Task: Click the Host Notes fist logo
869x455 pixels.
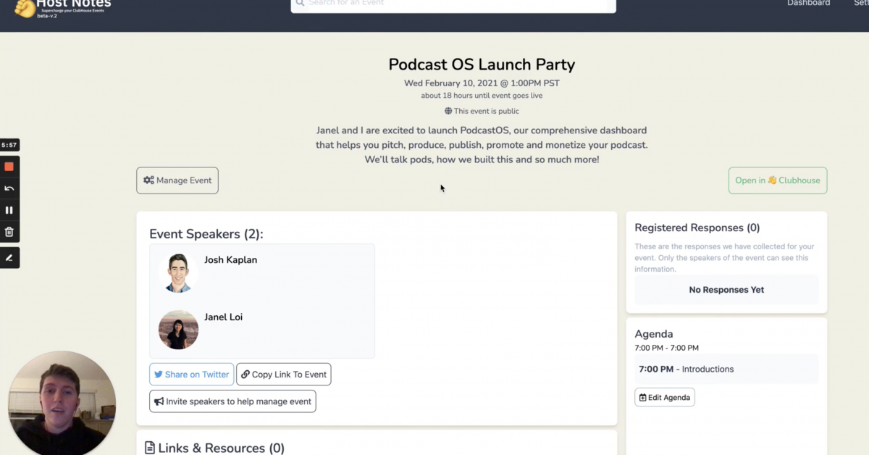Action: click(25, 7)
